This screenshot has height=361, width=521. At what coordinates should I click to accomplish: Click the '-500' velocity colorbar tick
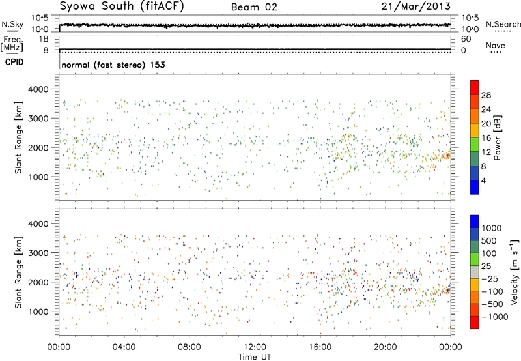[x=492, y=304]
